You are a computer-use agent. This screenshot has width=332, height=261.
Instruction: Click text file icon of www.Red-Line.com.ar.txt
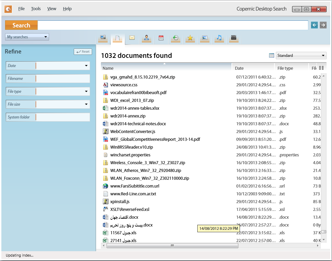tap(105, 194)
